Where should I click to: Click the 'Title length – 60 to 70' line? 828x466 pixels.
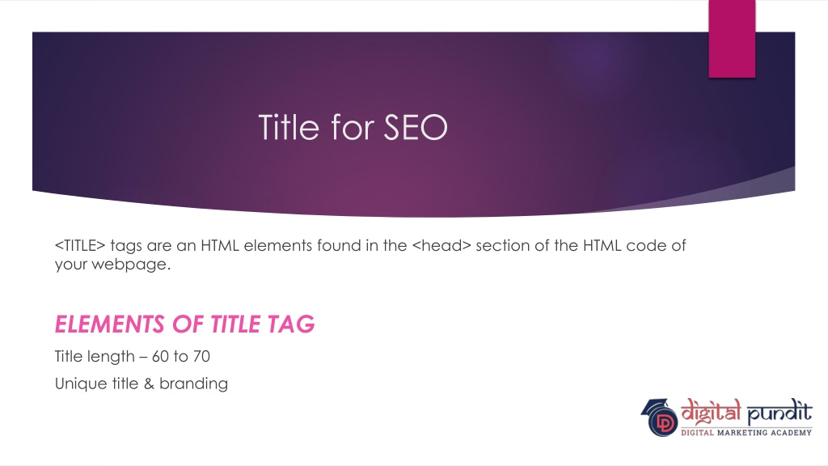[x=133, y=357]
